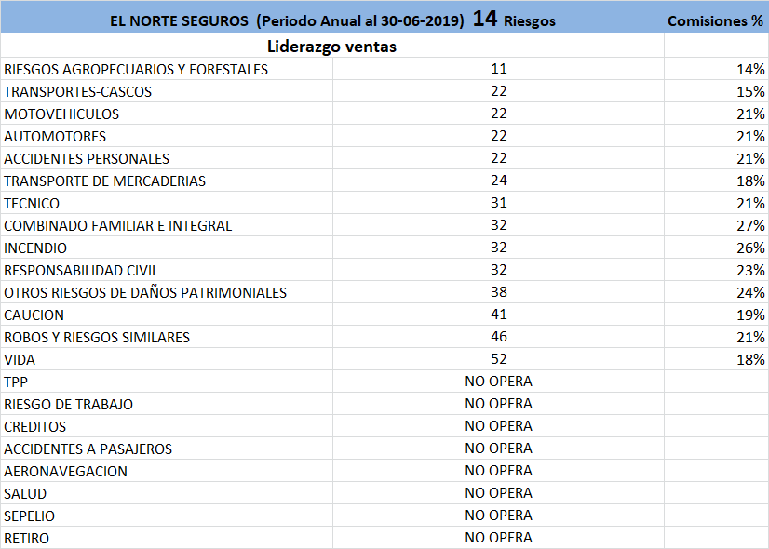Select 21% commission in AUTOMOTORES row
This screenshot has height=549, width=769.
coord(750,136)
